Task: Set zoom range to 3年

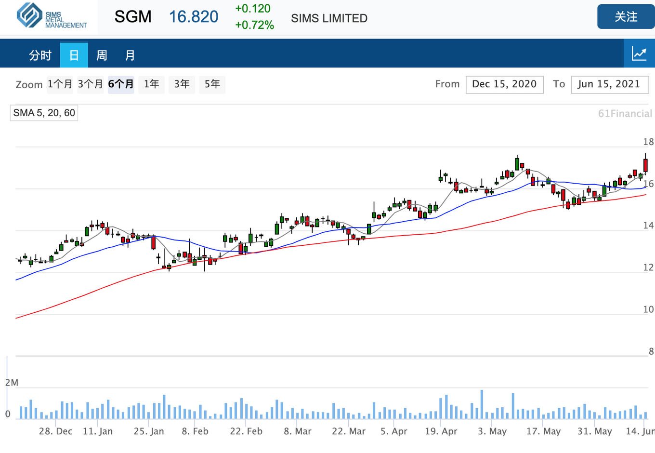Action: tap(182, 84)
